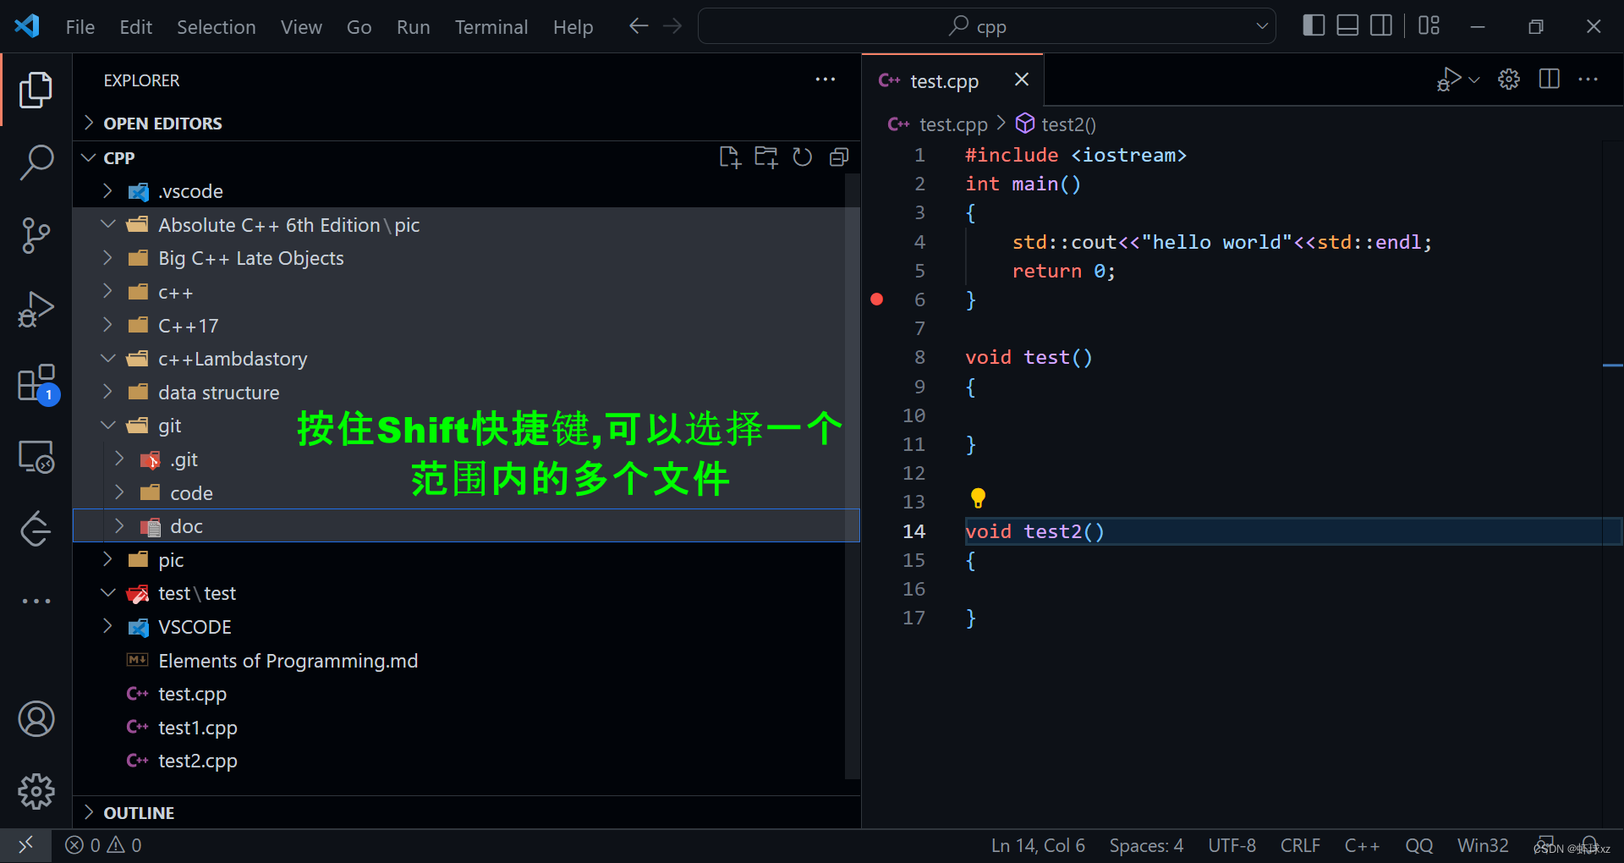
Task: Click the New File icon in CPP header
Action: point(729,157)
